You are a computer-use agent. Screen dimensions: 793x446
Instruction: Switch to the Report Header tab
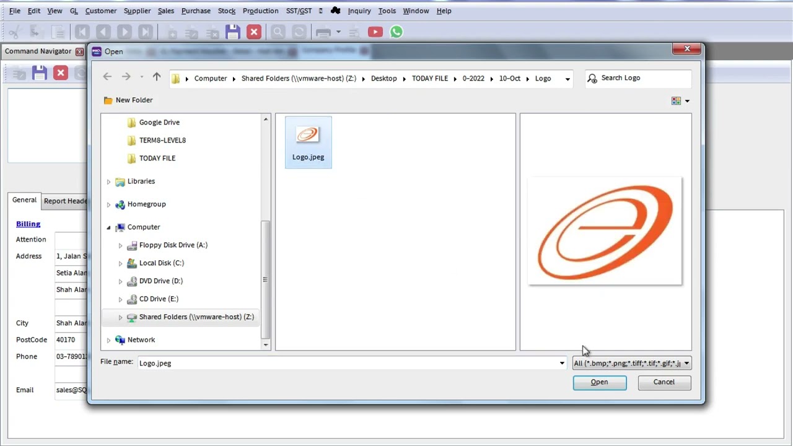[x=65, y=201]
